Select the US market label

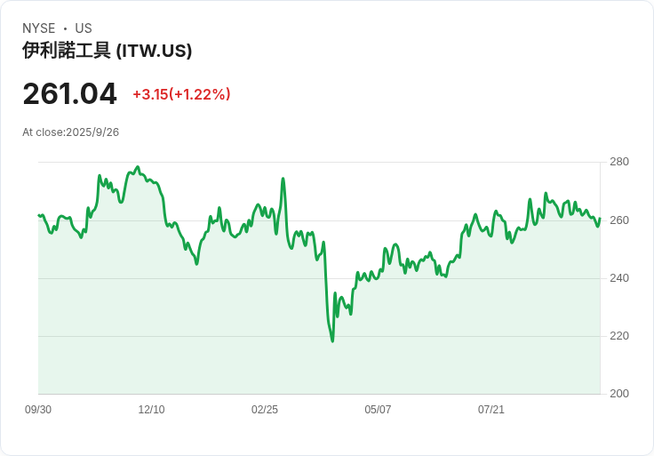pos(84,28)
